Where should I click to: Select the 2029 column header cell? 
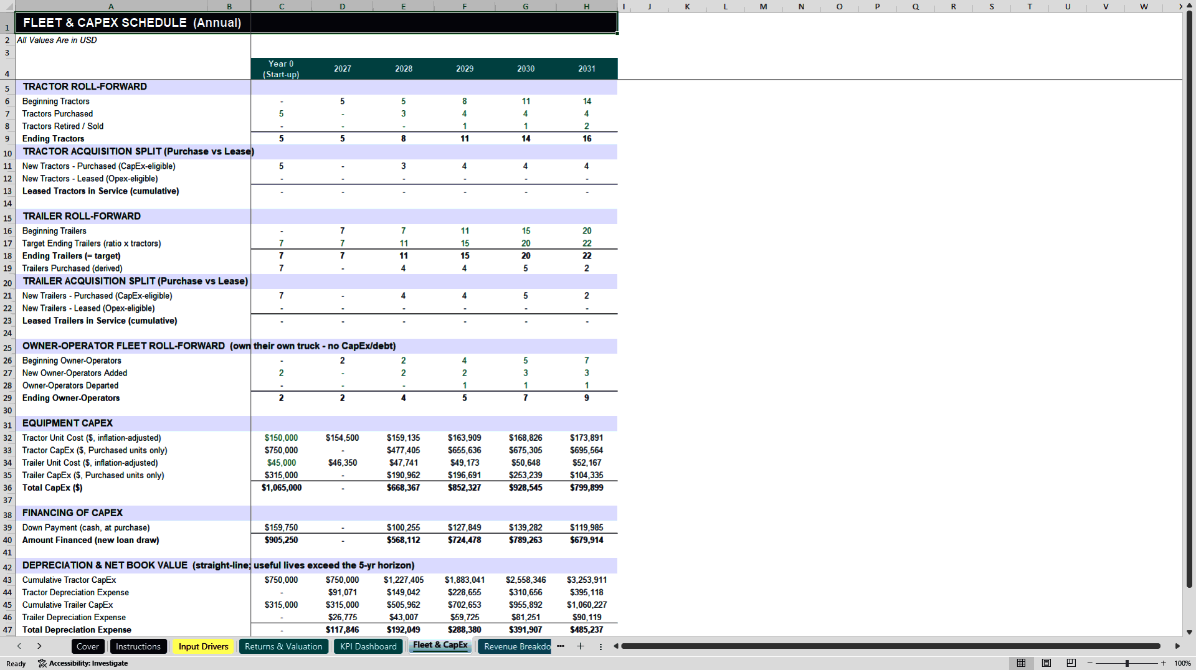coord(465,68)
